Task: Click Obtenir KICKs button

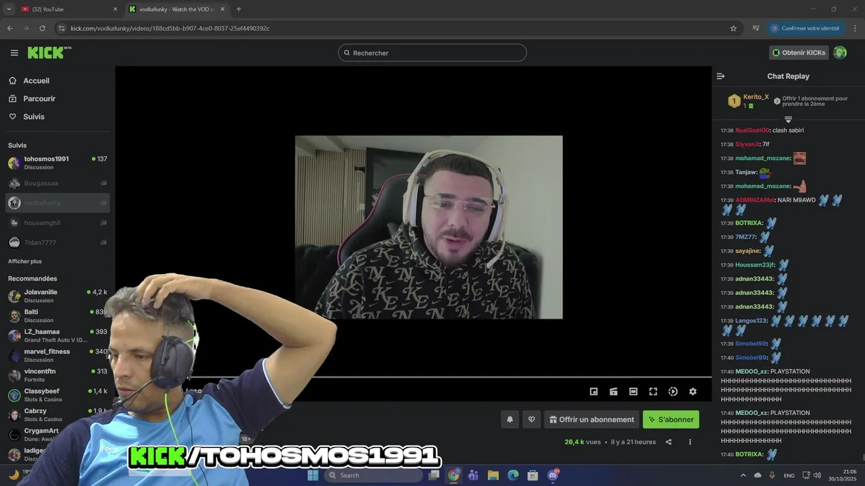Action: [x=799, y=53]
